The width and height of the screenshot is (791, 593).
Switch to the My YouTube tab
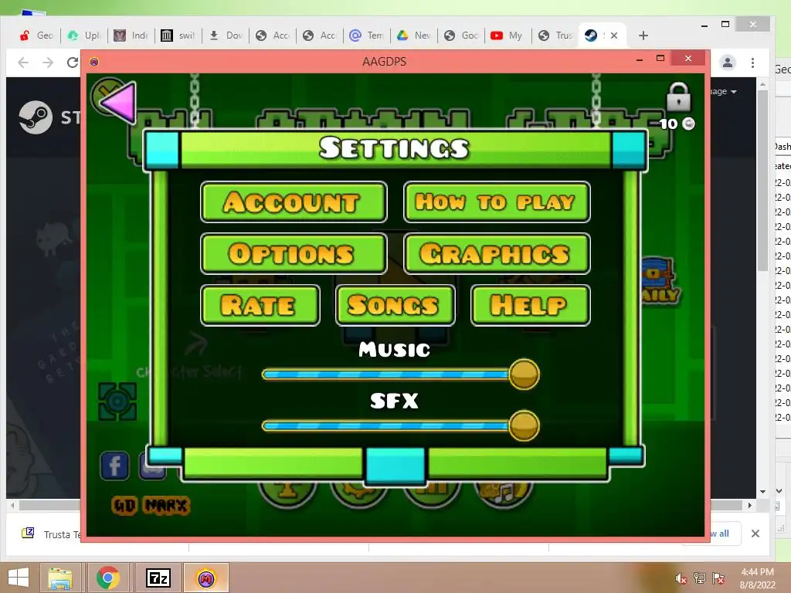[508, 36]
